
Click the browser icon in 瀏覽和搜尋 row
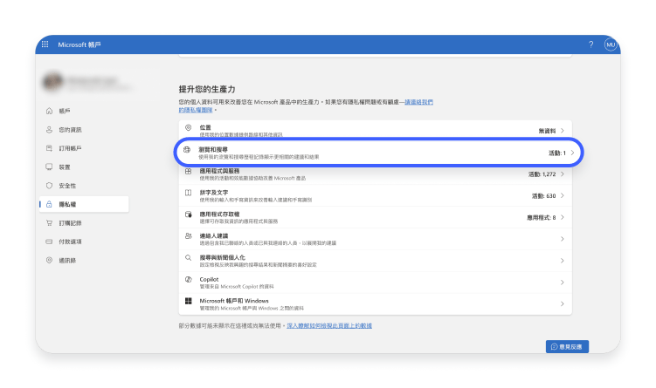click(187, 149)
